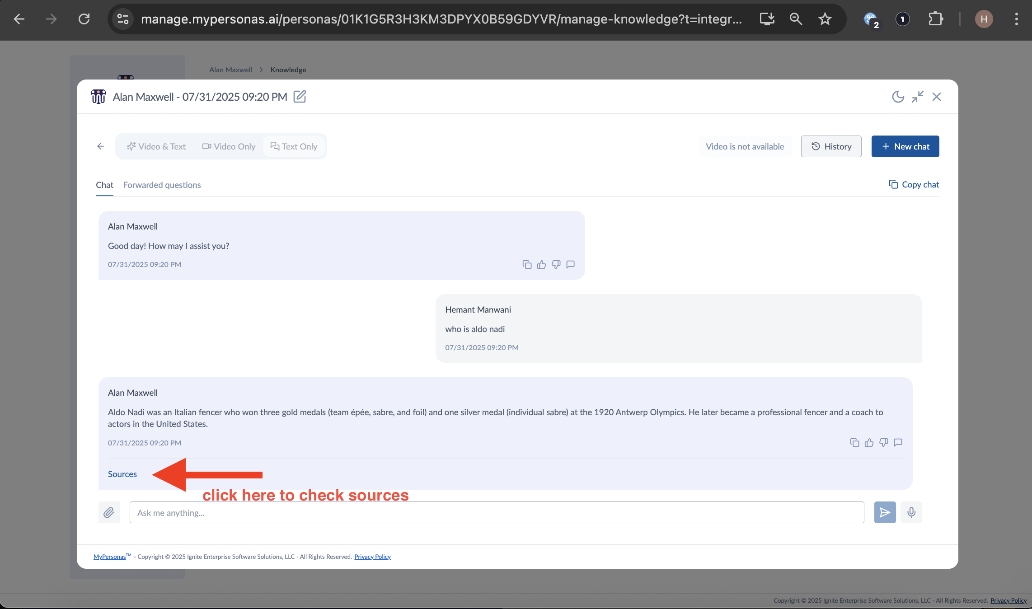Click Alan Maxwell breadcrumb link
This screenshot has height=609, width=1032.
point(230,70)
